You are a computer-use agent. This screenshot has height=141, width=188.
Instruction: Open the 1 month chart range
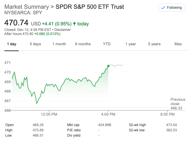click(x=59, y=44)
